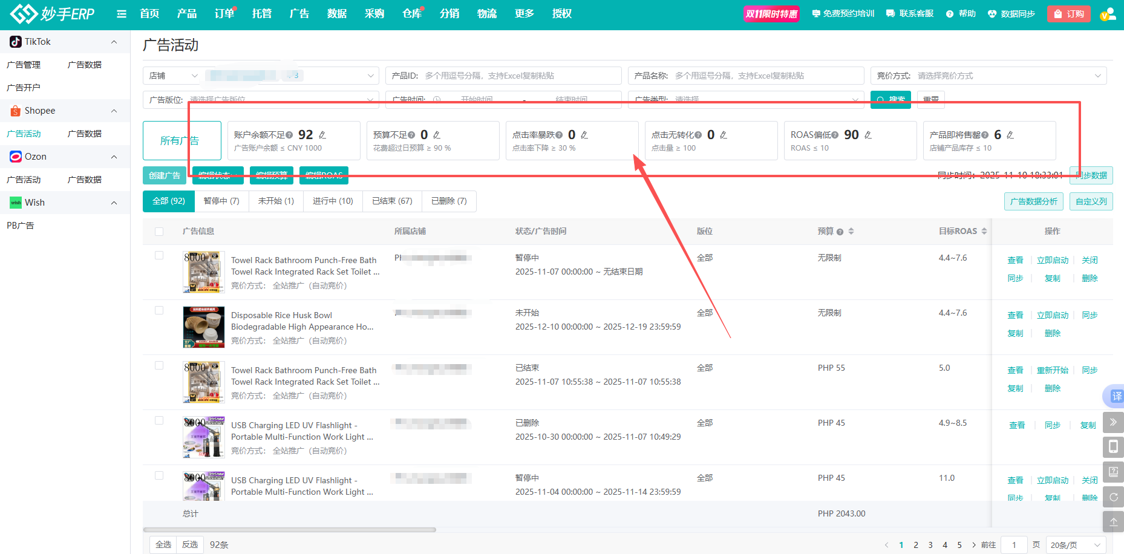Edit the 产品即将售罄 threshold with pencil icon
Image resolution: width=1124 pixels, height=554 pixels.
coord(1010,135)
